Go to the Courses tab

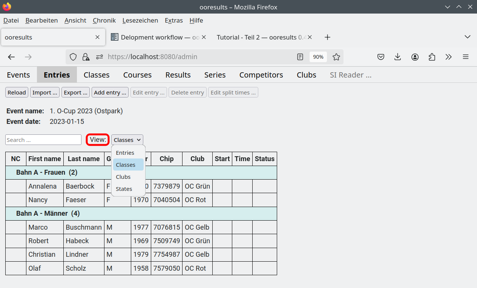(137, 75)
